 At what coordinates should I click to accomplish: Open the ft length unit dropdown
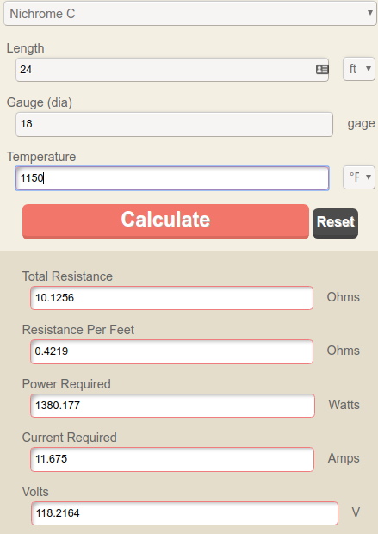[358, 69]
